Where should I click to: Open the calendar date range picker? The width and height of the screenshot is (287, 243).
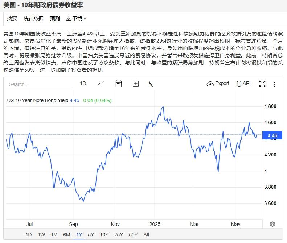coord(119,84)
